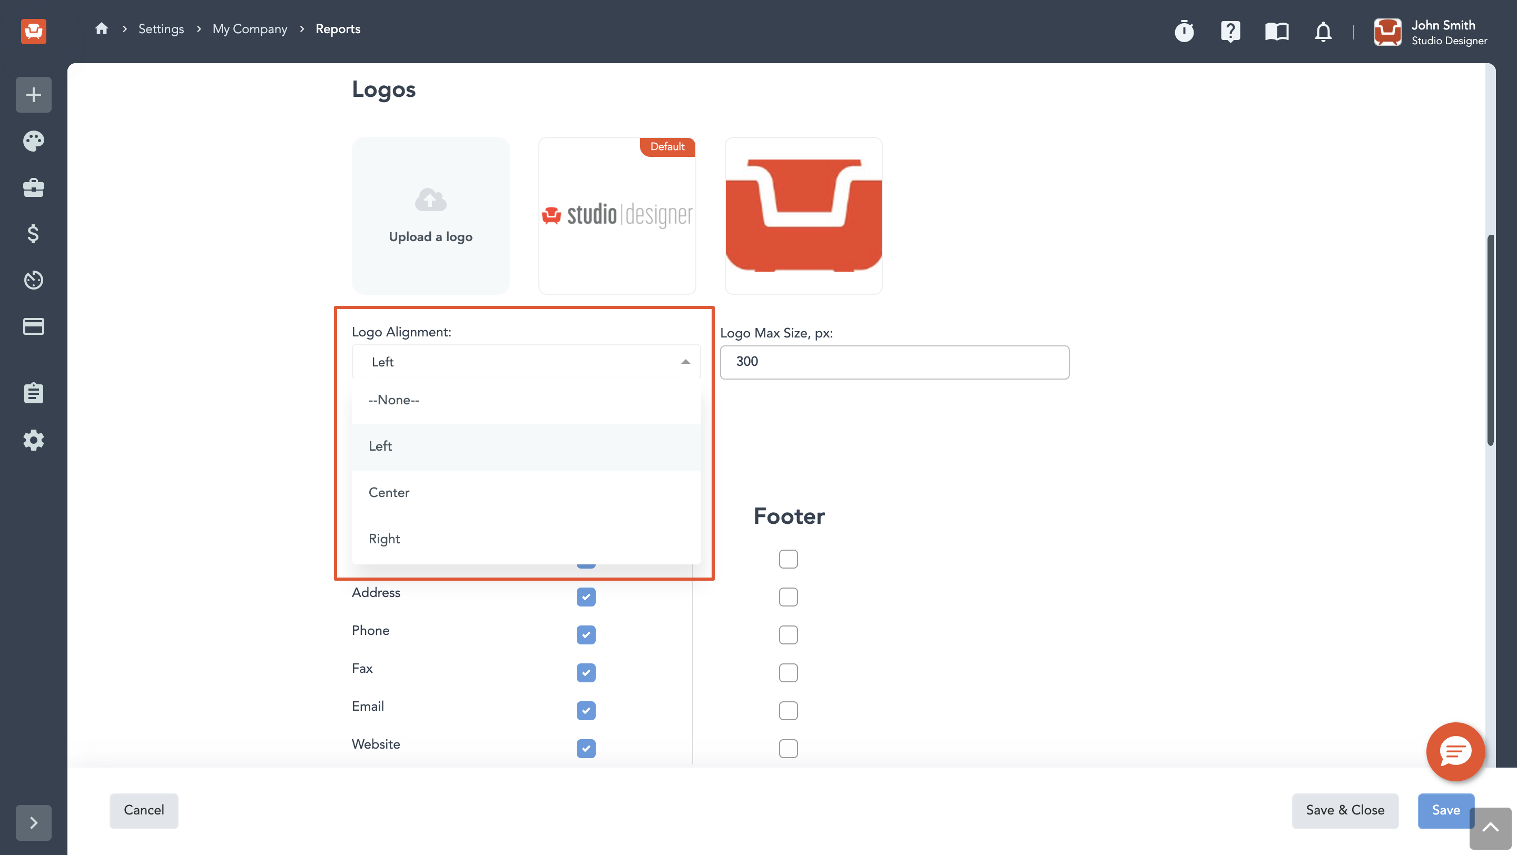Open the add new plus icon
1517x855 pixels.
point(34,95)
